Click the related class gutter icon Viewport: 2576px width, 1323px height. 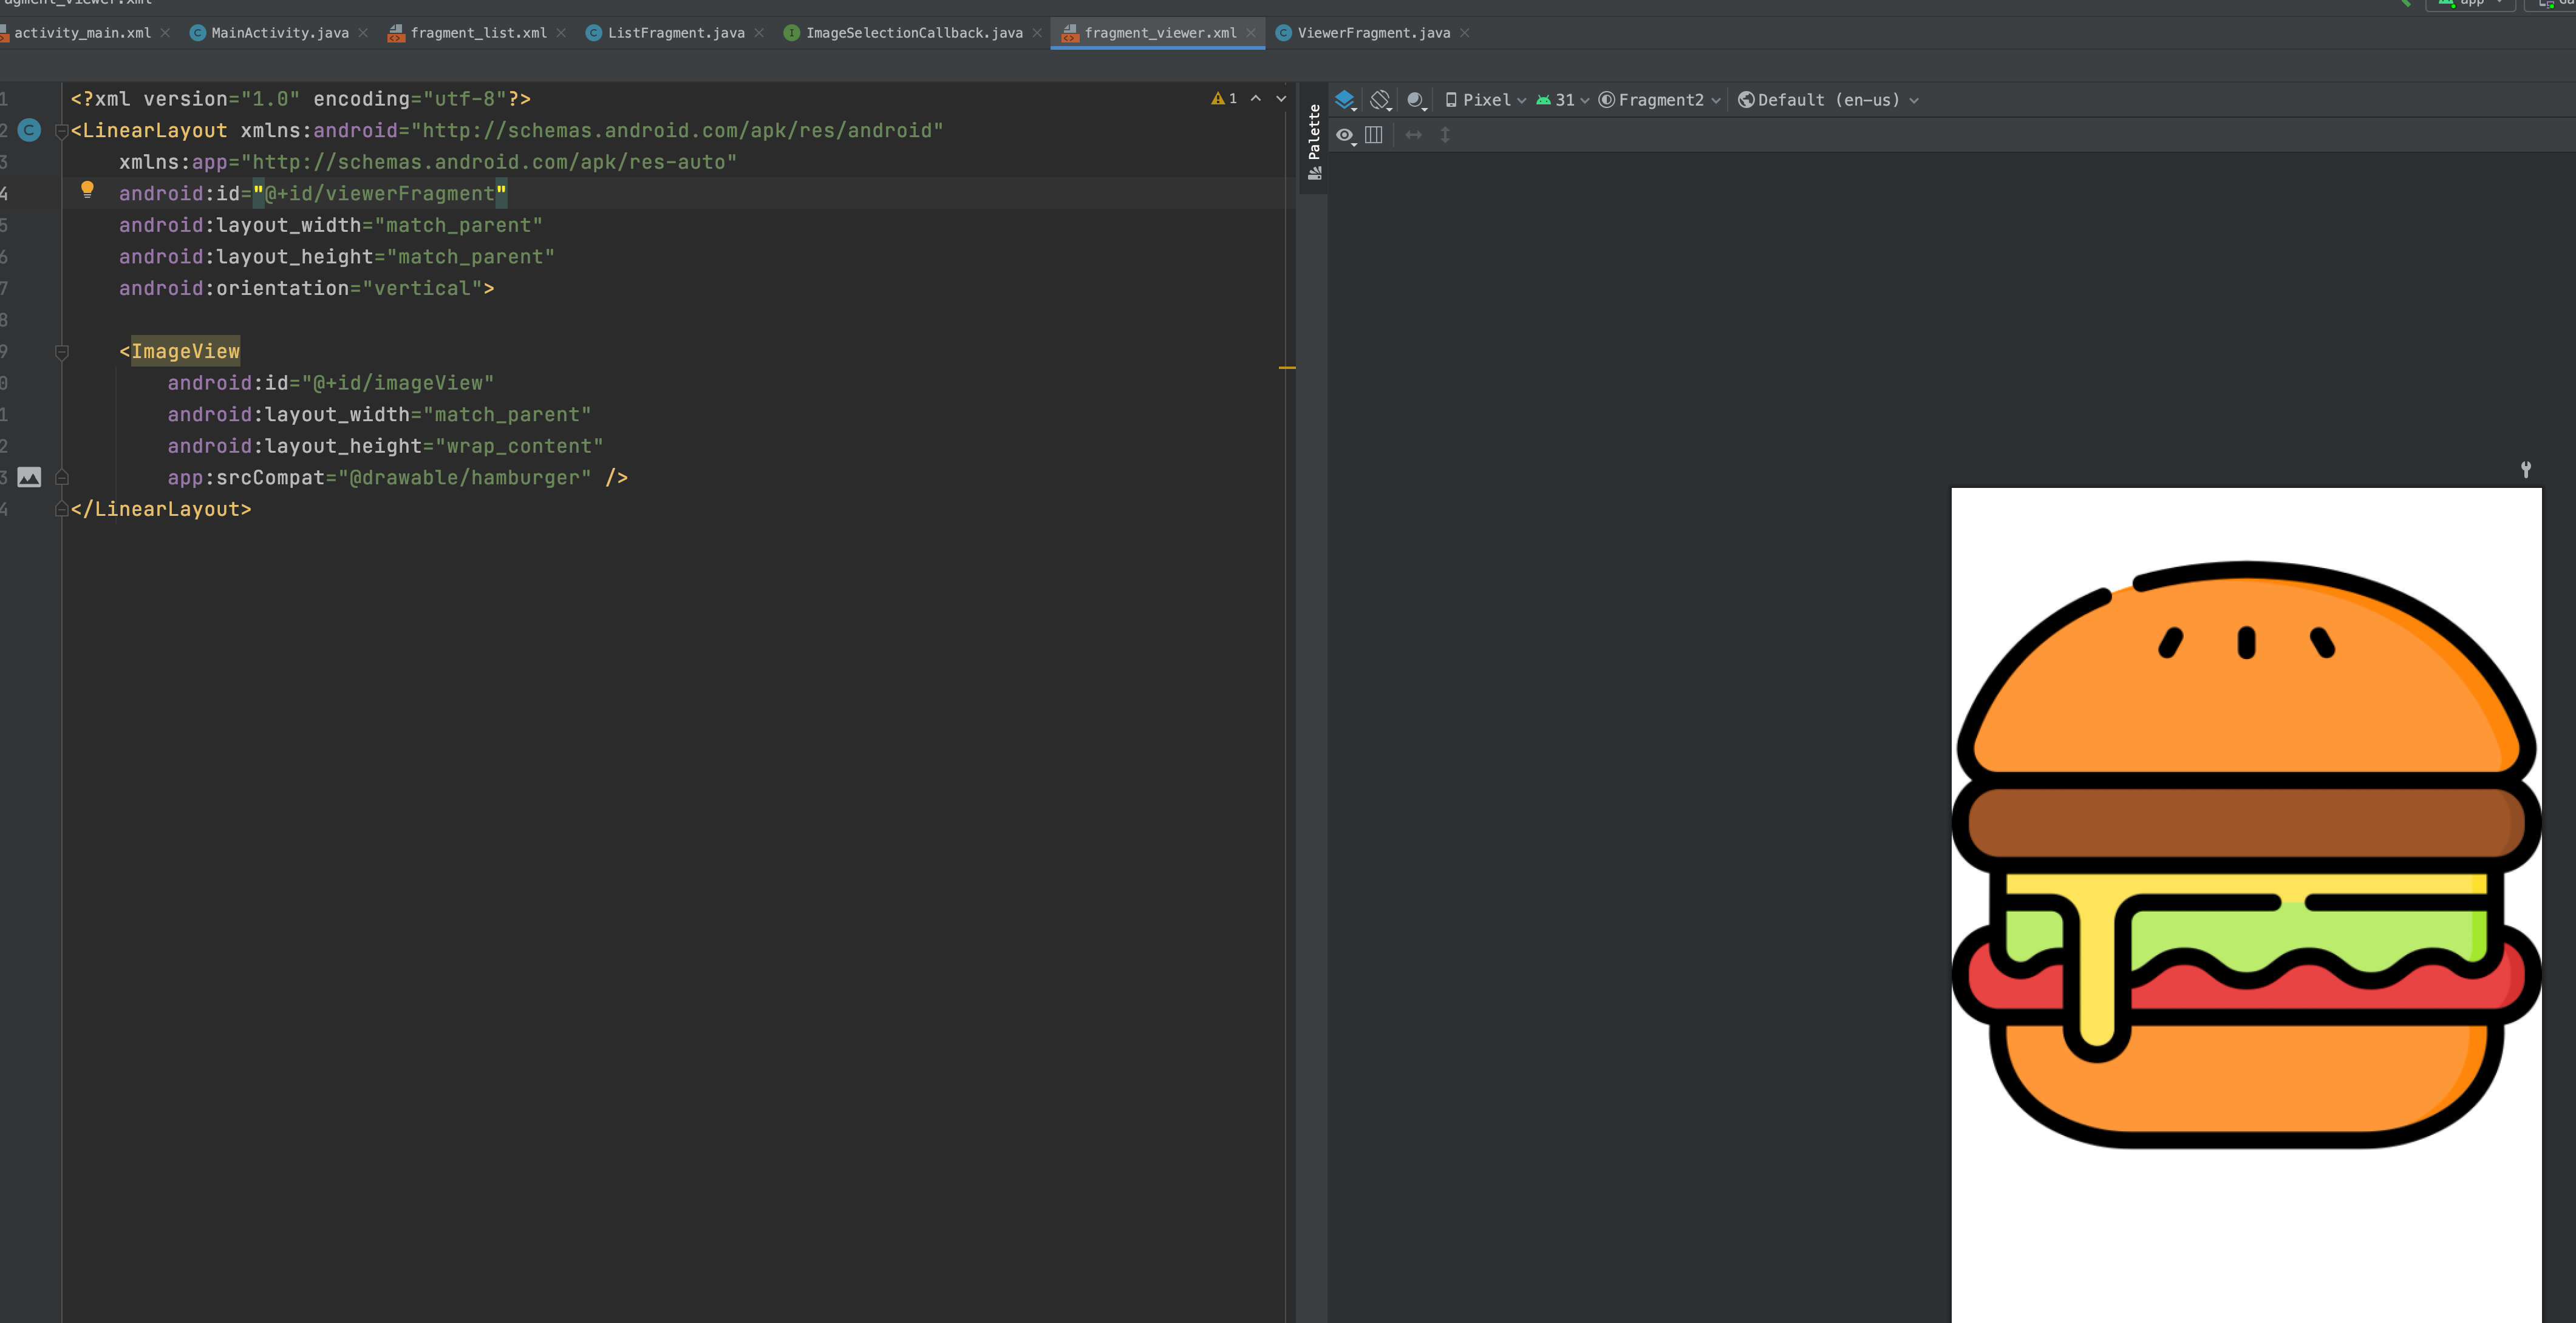point(30,130)
